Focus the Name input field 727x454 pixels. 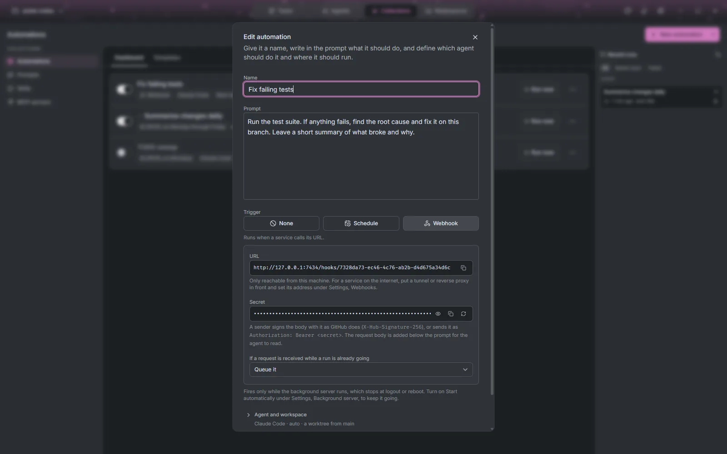pyautogui.click(x=361, y=89)
